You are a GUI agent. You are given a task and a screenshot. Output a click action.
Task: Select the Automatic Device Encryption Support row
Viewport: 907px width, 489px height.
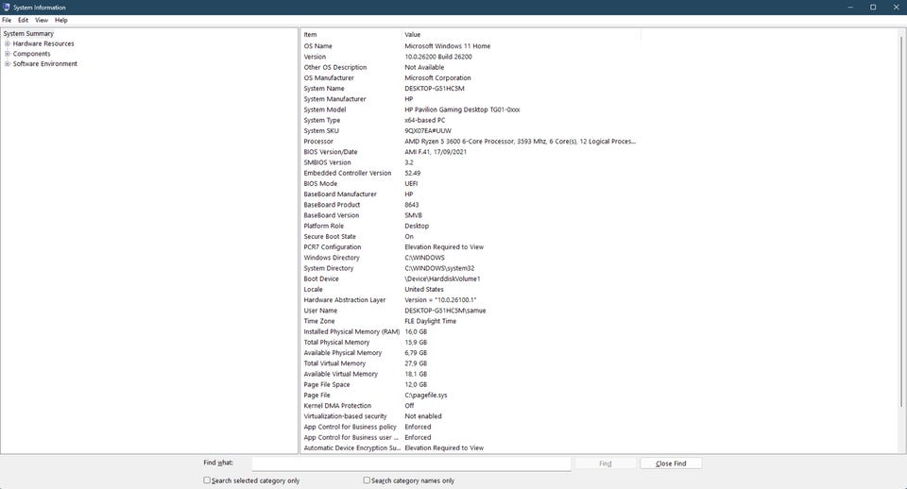point(471,448)
